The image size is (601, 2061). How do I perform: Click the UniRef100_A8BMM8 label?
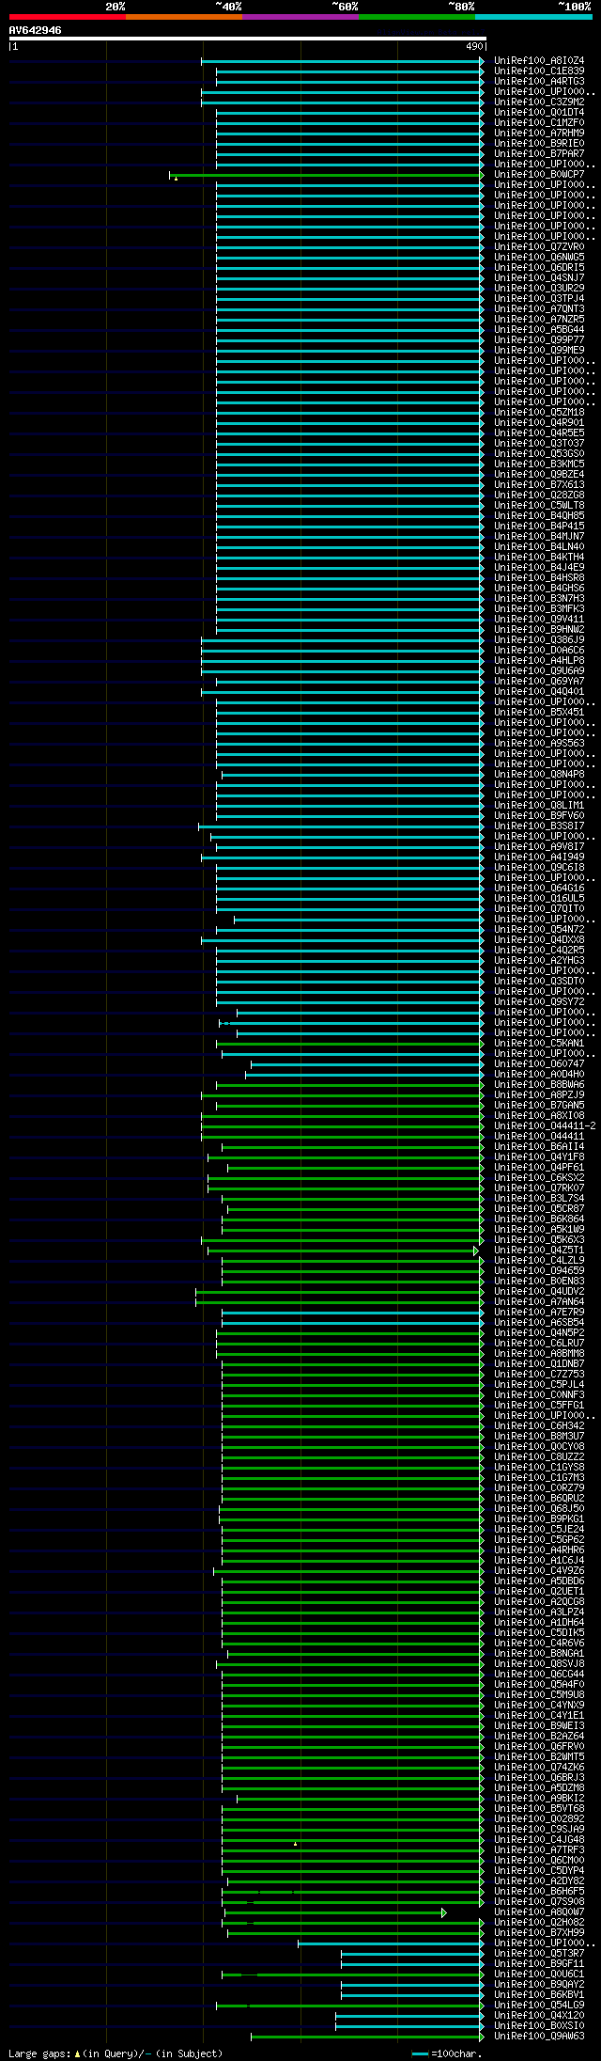(x=539, y=1354)
